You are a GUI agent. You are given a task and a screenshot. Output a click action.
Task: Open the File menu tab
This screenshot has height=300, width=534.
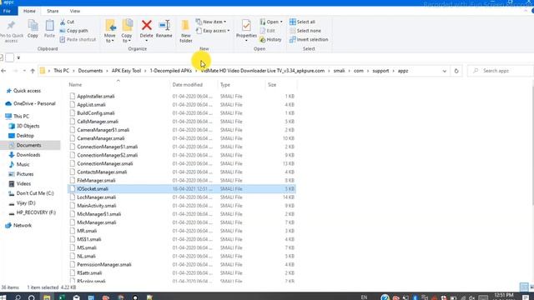pyautogui.click(x=7, y=11)
